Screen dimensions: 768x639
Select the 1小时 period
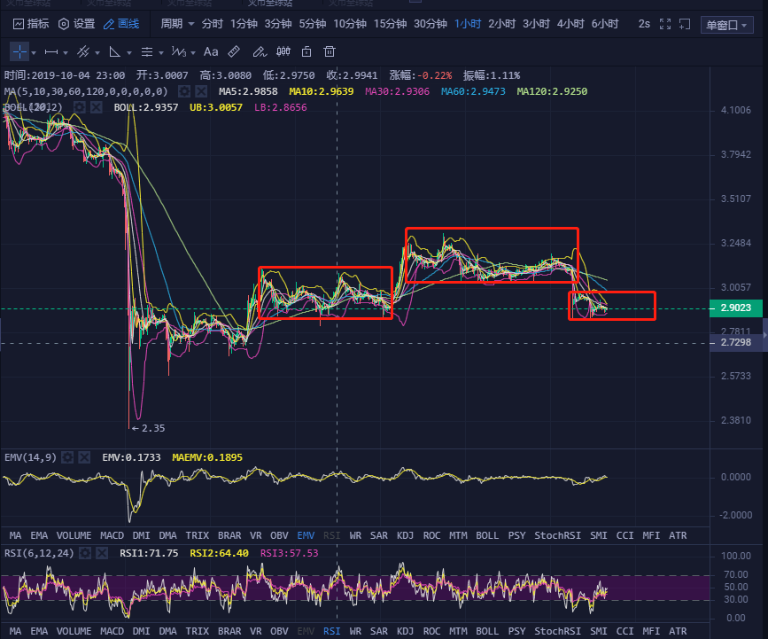pyautogui.click(x=468, y=24)
